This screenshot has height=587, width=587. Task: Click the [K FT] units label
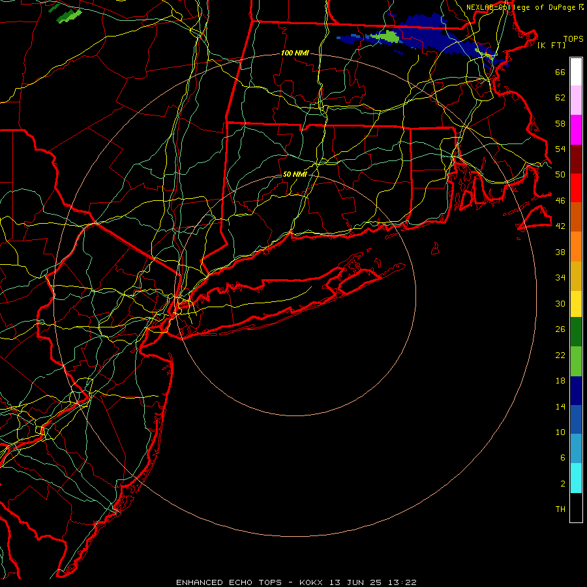click(551, 45)
